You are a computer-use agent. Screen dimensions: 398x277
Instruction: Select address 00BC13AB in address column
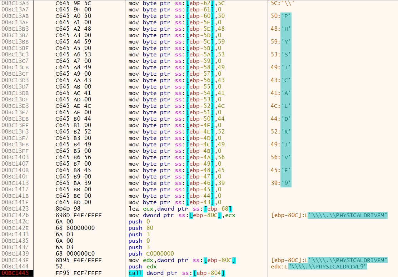point(15,16)
